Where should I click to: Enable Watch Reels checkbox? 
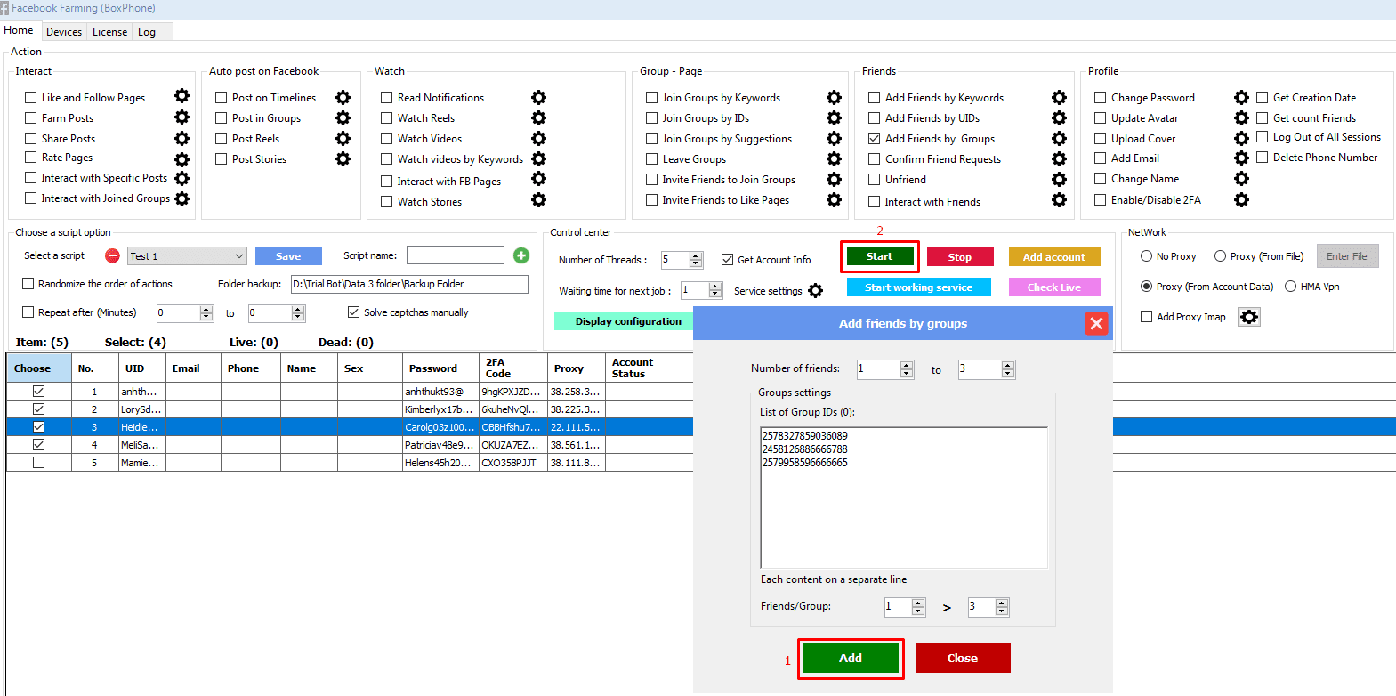(x=387, y=117)
